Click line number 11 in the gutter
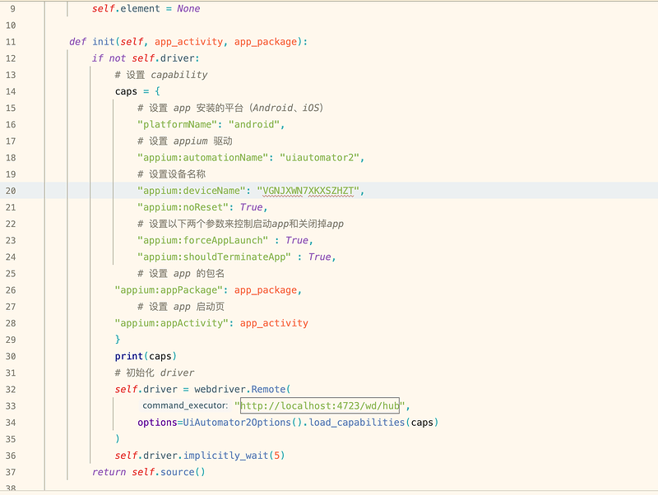658x495 pixels. click(x=11, y=42)
